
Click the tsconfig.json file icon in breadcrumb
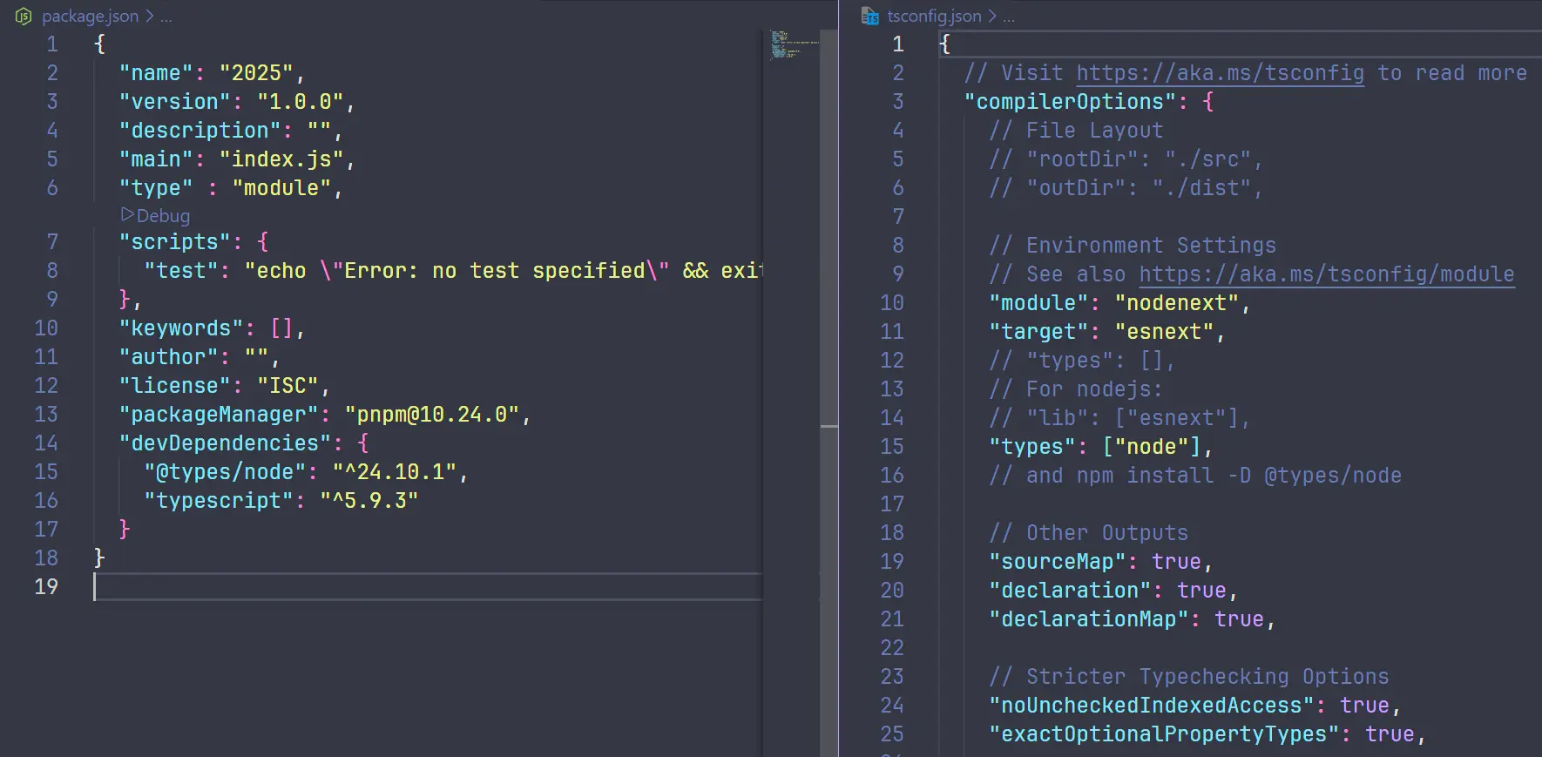click(870, 17)
